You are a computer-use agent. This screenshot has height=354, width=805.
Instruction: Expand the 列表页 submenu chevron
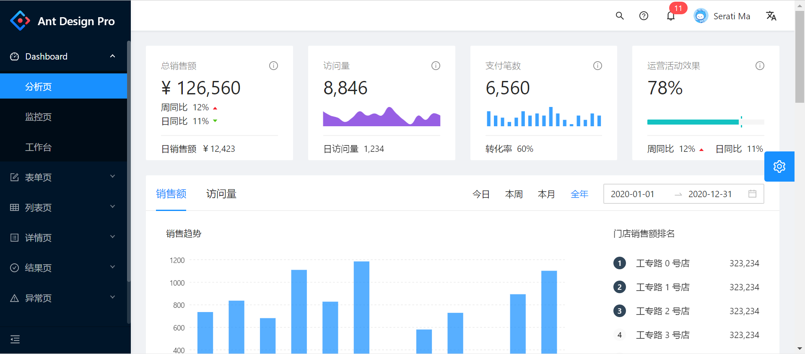pyautogui.click(x=112, y=207)
